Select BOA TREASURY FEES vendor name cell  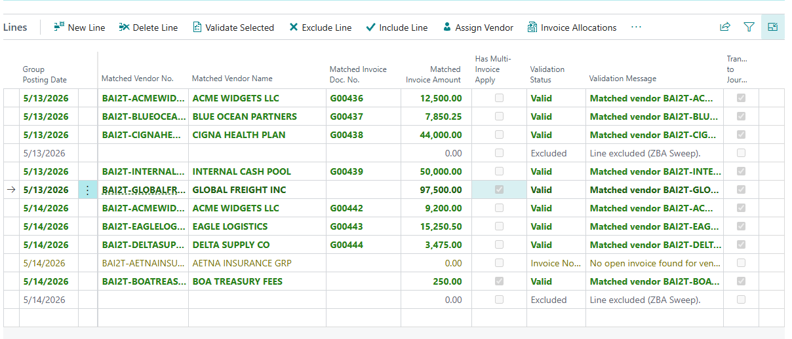click(257, 281)
